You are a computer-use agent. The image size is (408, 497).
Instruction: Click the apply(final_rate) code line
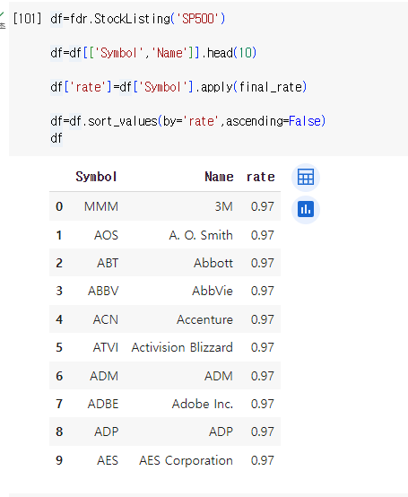178,87
